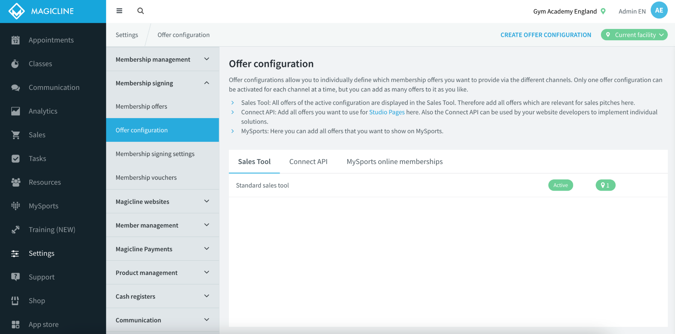675x334 pixels.
Task: Collapse the Membership signing section
Action: point(162,83)
